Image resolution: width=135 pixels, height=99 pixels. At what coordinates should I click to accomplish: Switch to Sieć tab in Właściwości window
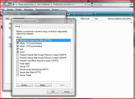pyautogui.click(x=8, y=18)
